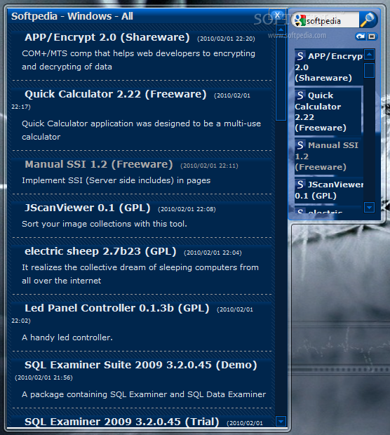Open Quick Calculator 2.22 (Freeware) headline in flyout
The height and width of the screenshot is (435, 390).
(116, 94)
